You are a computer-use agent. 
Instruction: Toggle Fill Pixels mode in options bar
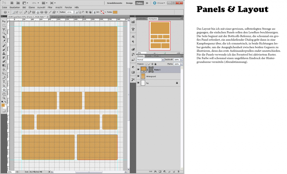(x=20, y=12)
